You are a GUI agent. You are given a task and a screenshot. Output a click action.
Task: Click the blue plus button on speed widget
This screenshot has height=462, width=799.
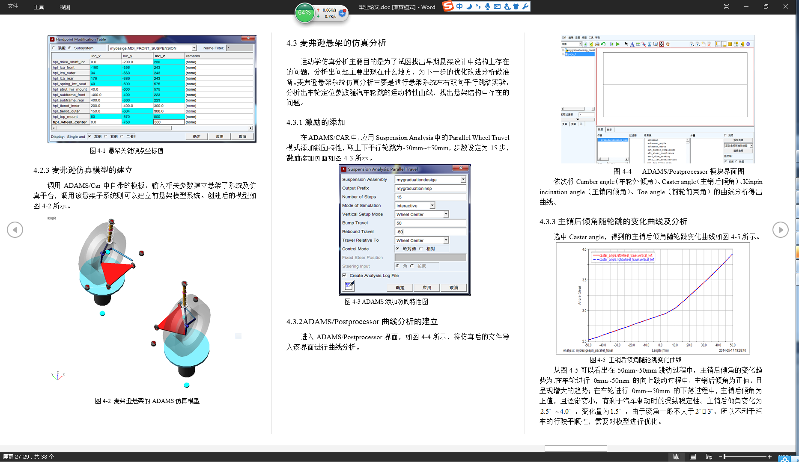(342, 13)
